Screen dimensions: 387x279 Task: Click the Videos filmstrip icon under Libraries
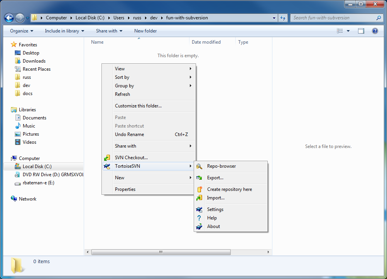coord(18,142)
